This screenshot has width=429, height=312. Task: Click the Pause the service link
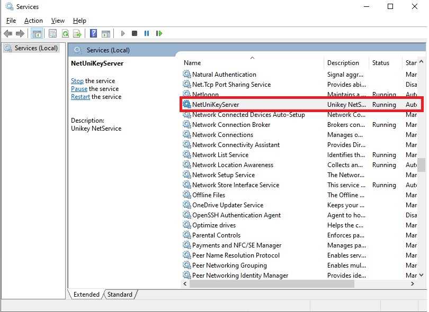tap(79, 89)
